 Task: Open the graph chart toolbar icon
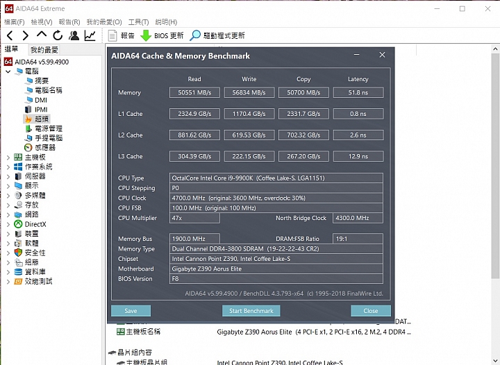pyautogui.click(x=90, y=35)
